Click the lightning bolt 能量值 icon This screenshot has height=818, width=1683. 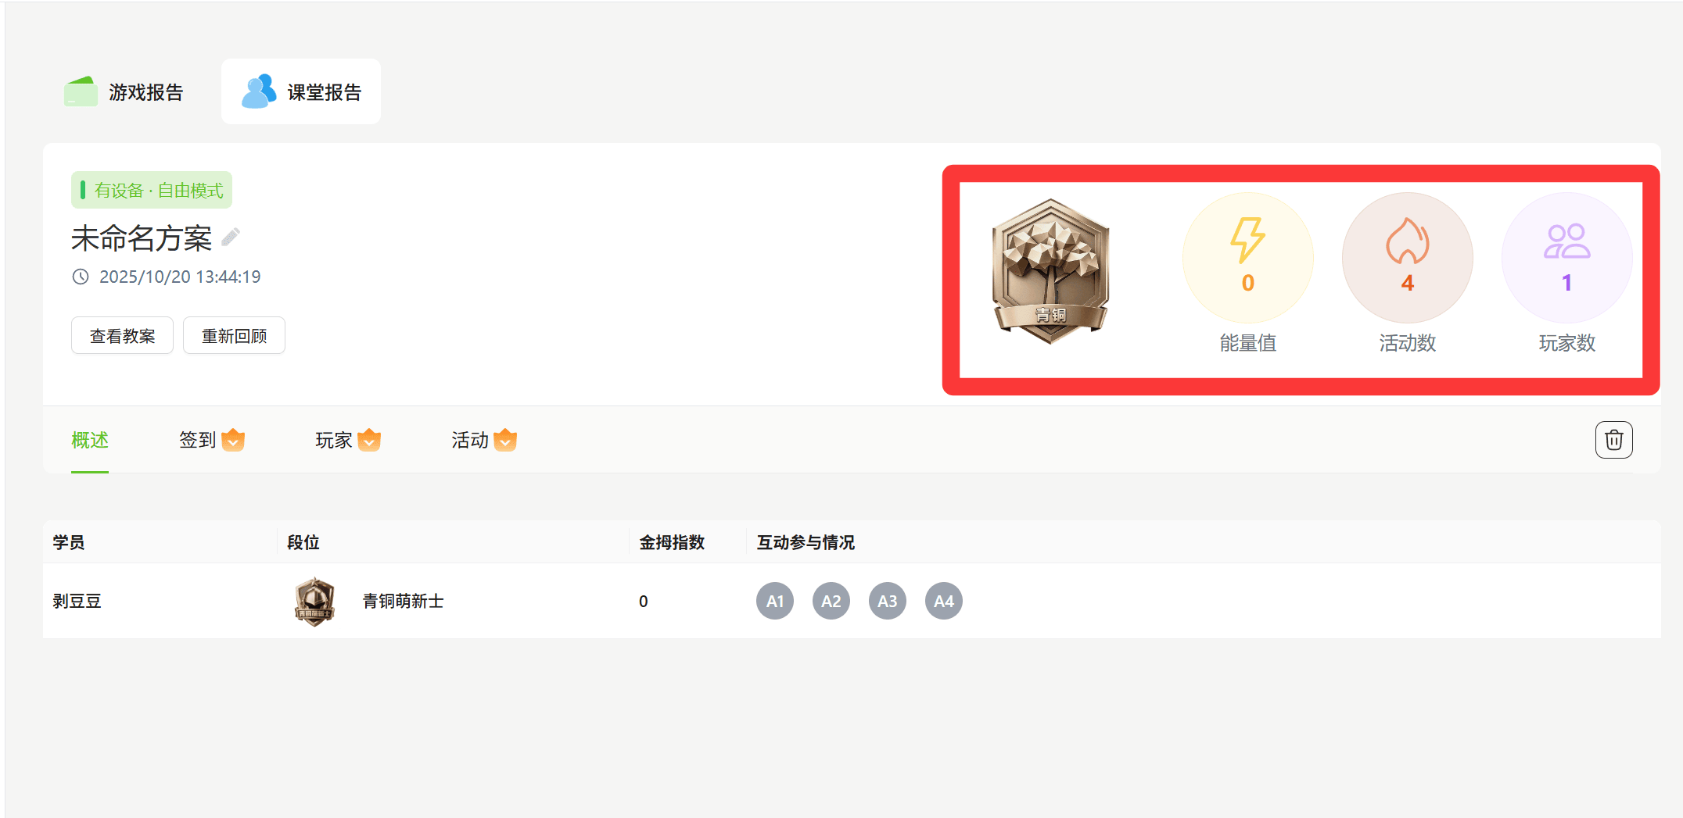(x=1247, y=239)
